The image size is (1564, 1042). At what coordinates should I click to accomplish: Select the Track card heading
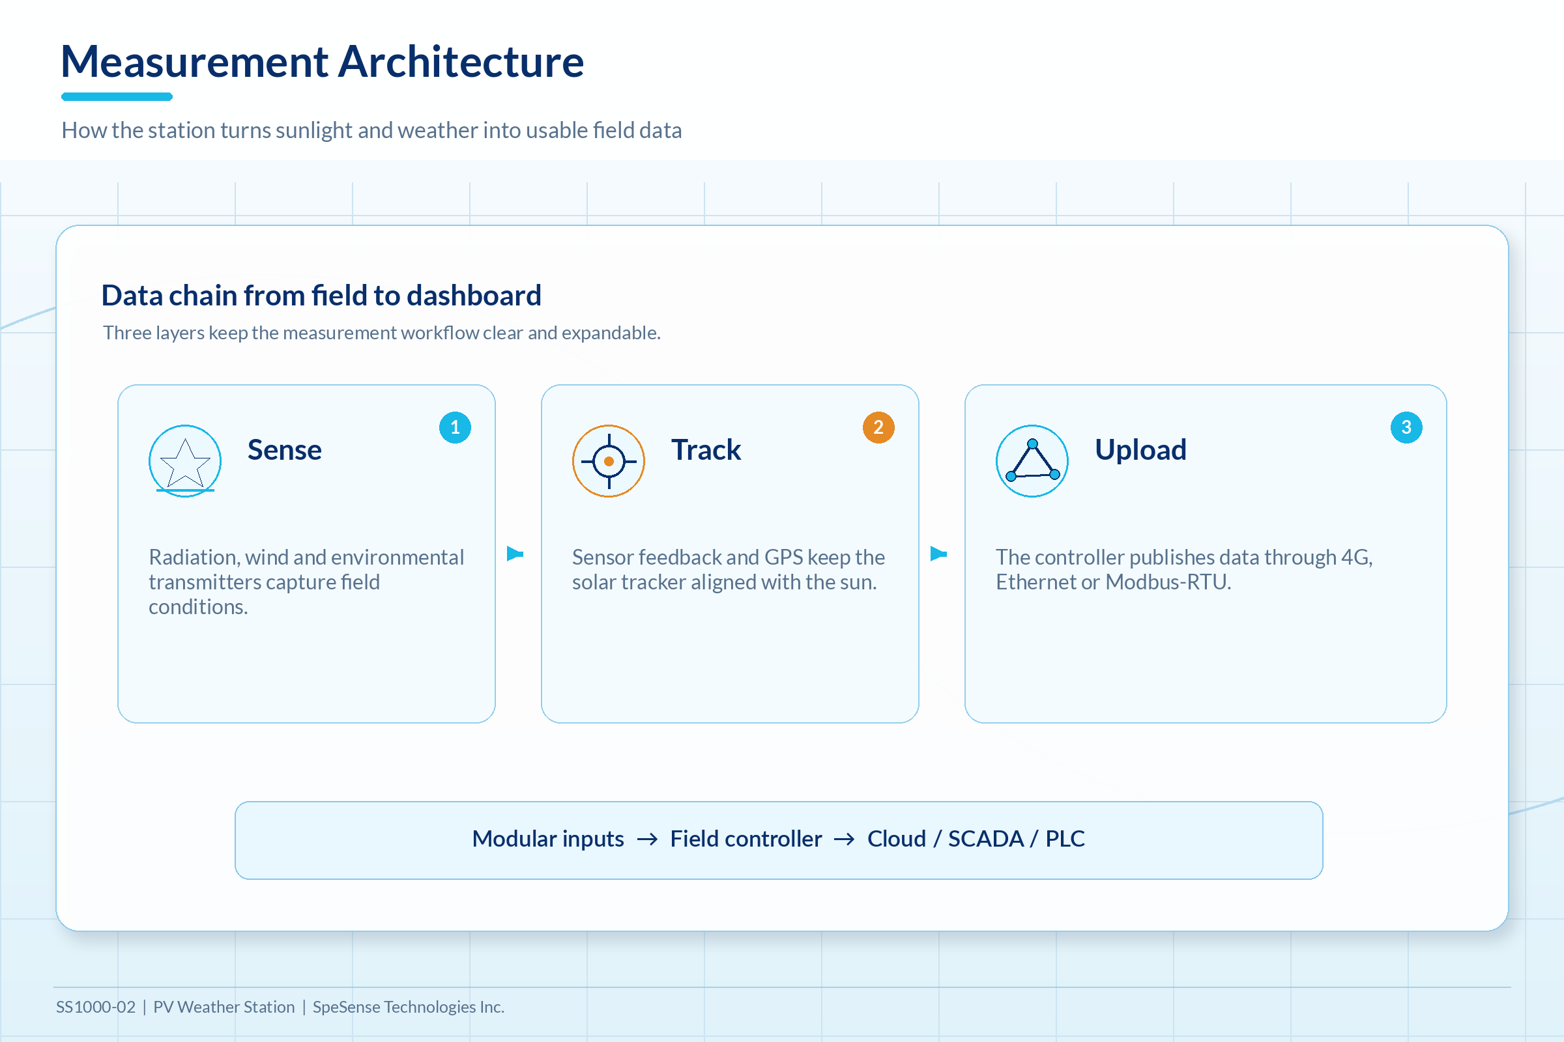click(706, 450)
